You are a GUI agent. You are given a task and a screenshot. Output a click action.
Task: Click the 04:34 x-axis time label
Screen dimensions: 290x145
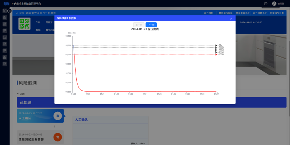click(x=145, y=94)
